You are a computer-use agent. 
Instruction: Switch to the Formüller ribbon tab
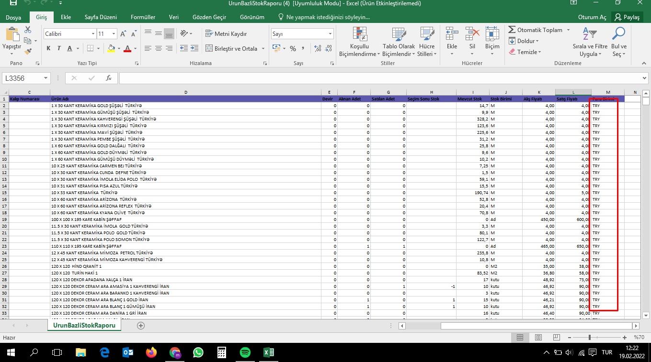point(143,17)
